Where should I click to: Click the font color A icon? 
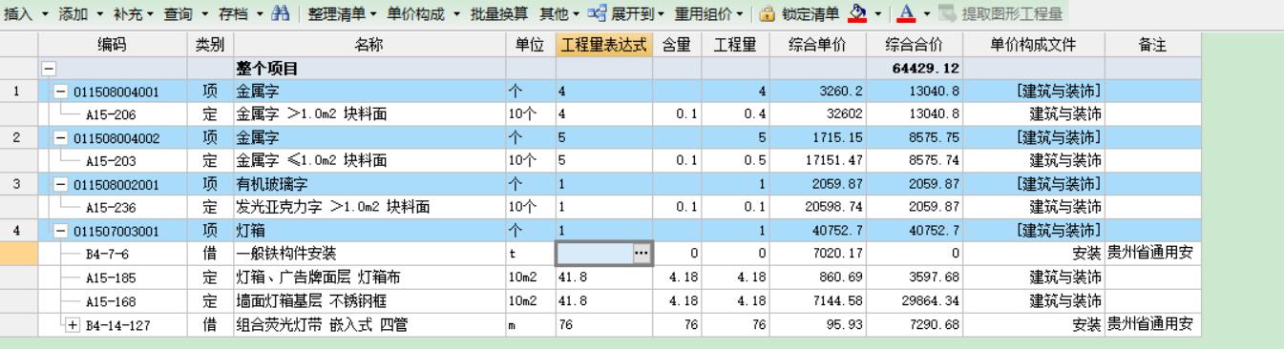click(x=906, y=13)
